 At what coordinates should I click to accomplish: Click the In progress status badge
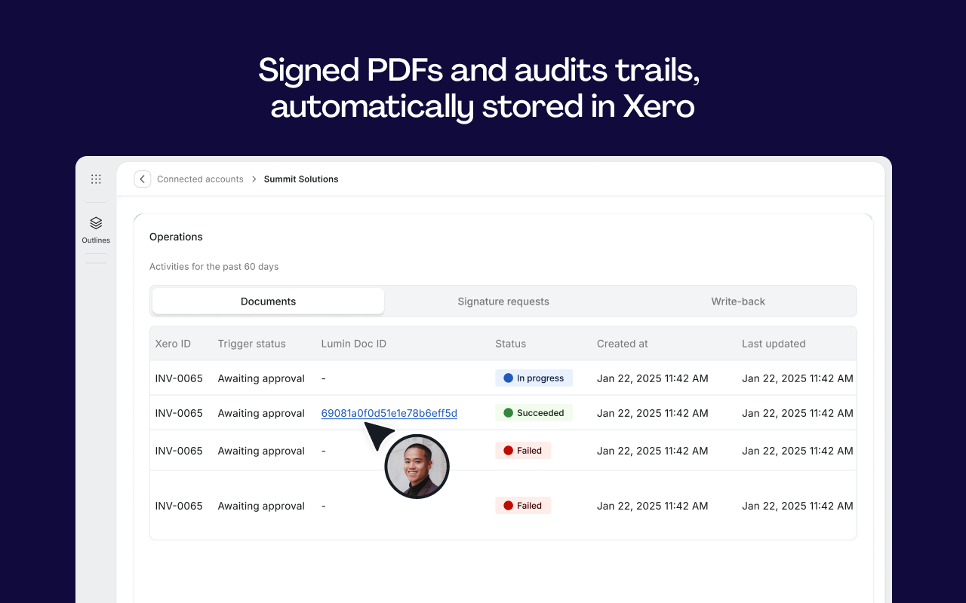point(534,378)
